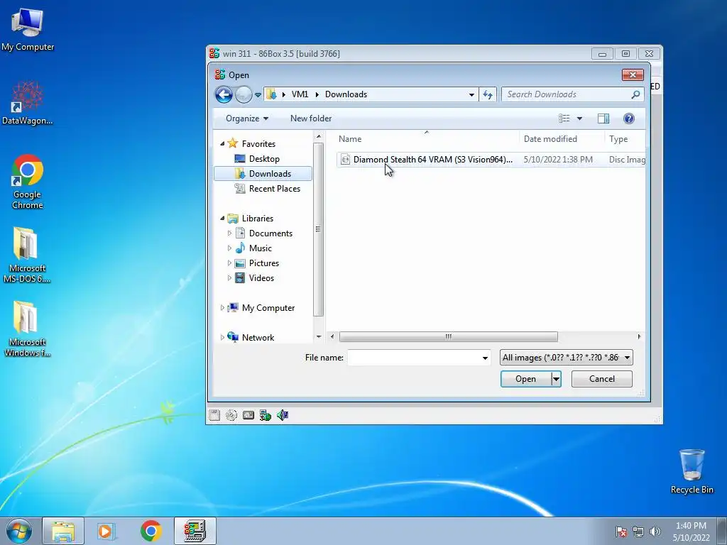727x545 pixels.
Task: Open Windows Media Player from taskbar
Action: pos(106,531)
